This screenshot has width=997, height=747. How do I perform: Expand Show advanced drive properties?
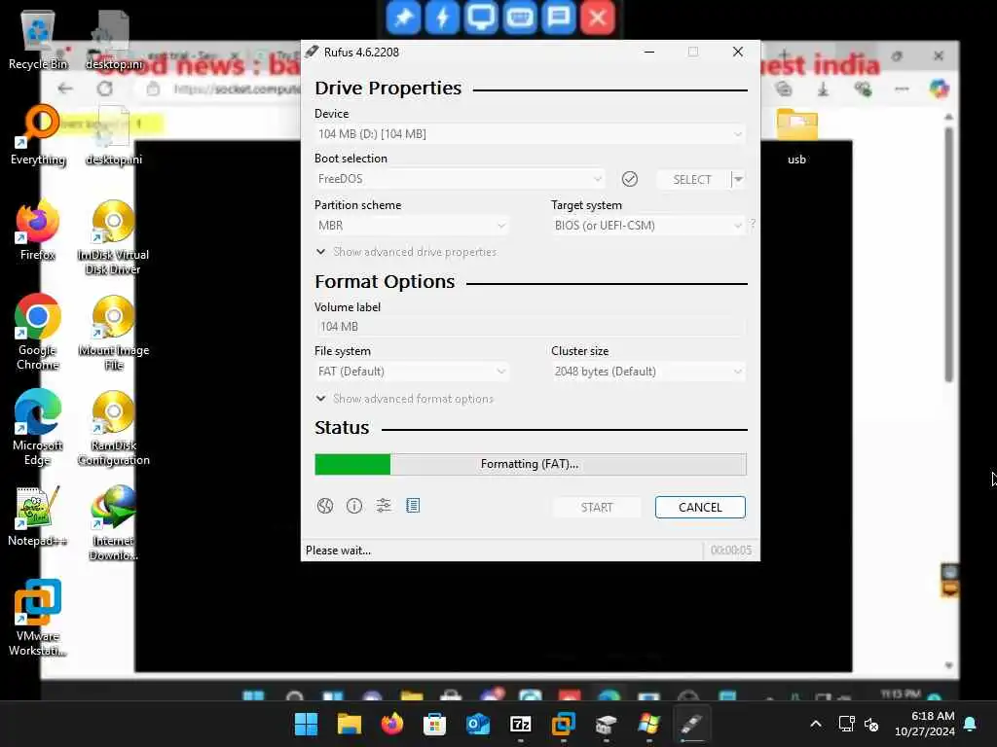tap(406, 252)
